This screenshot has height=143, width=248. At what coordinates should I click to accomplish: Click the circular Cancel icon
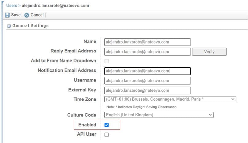[27, 15]
